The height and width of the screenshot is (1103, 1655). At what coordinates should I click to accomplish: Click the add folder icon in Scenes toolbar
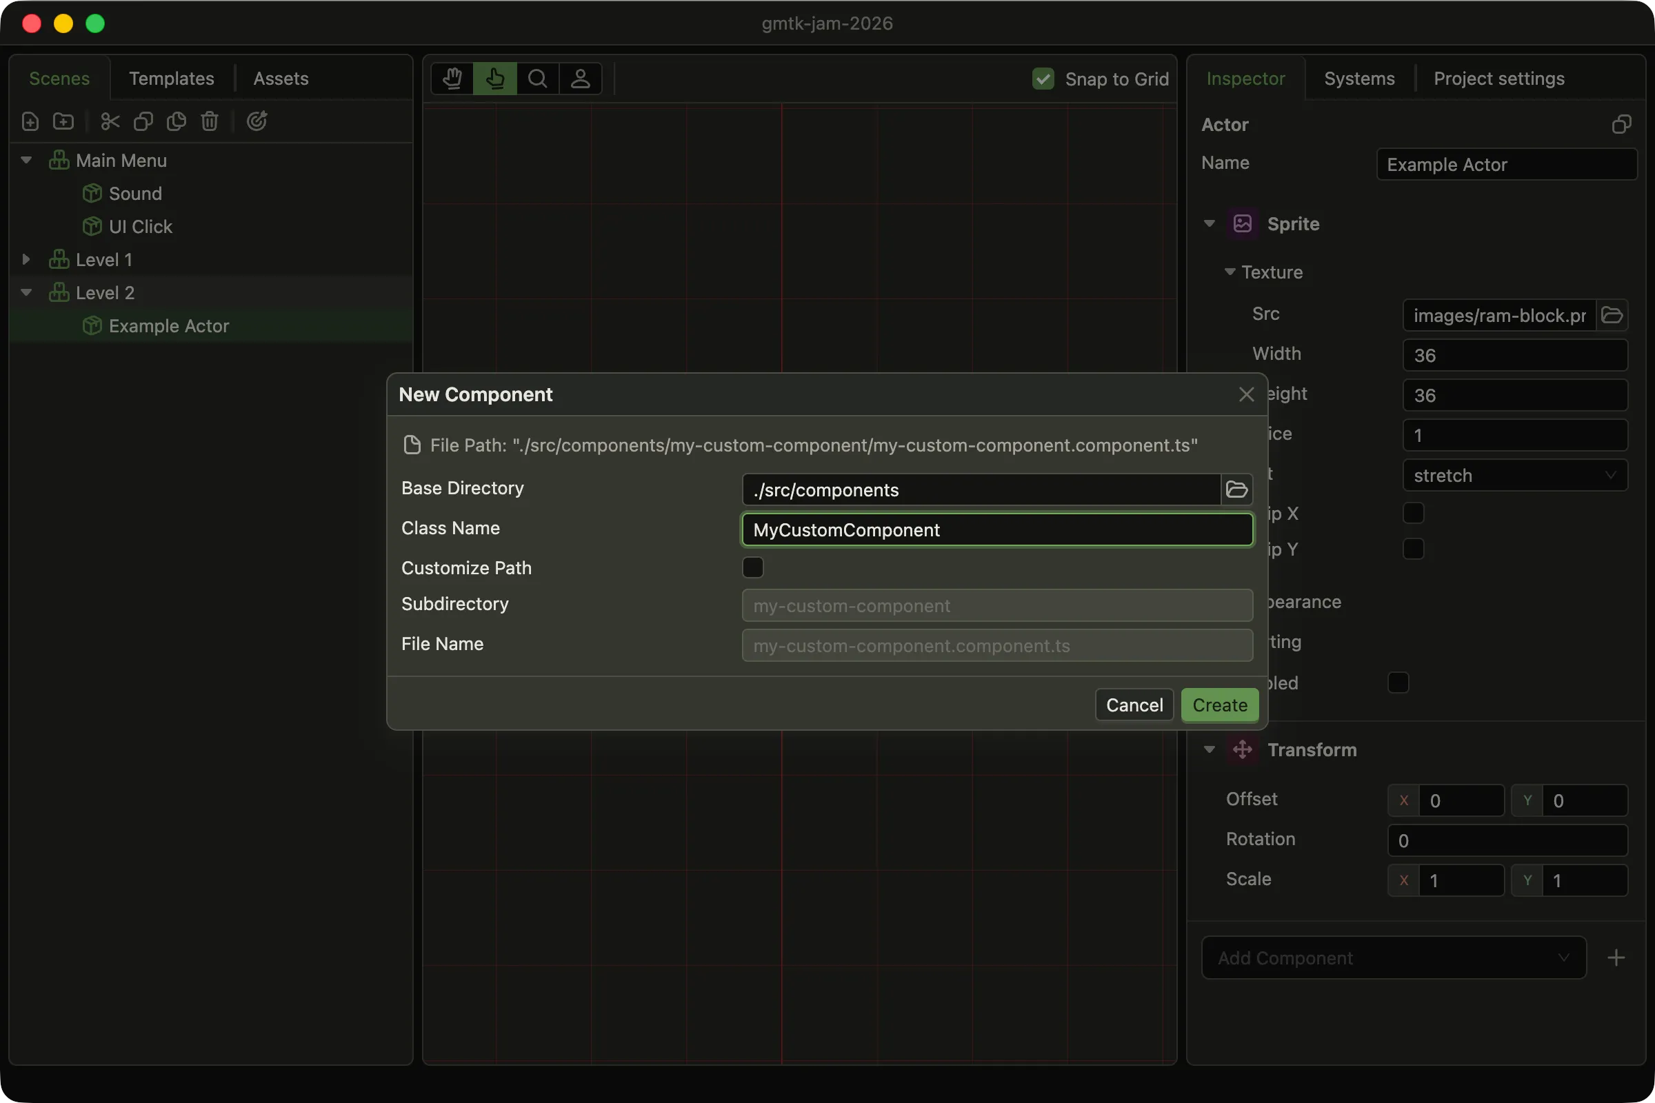63,121
